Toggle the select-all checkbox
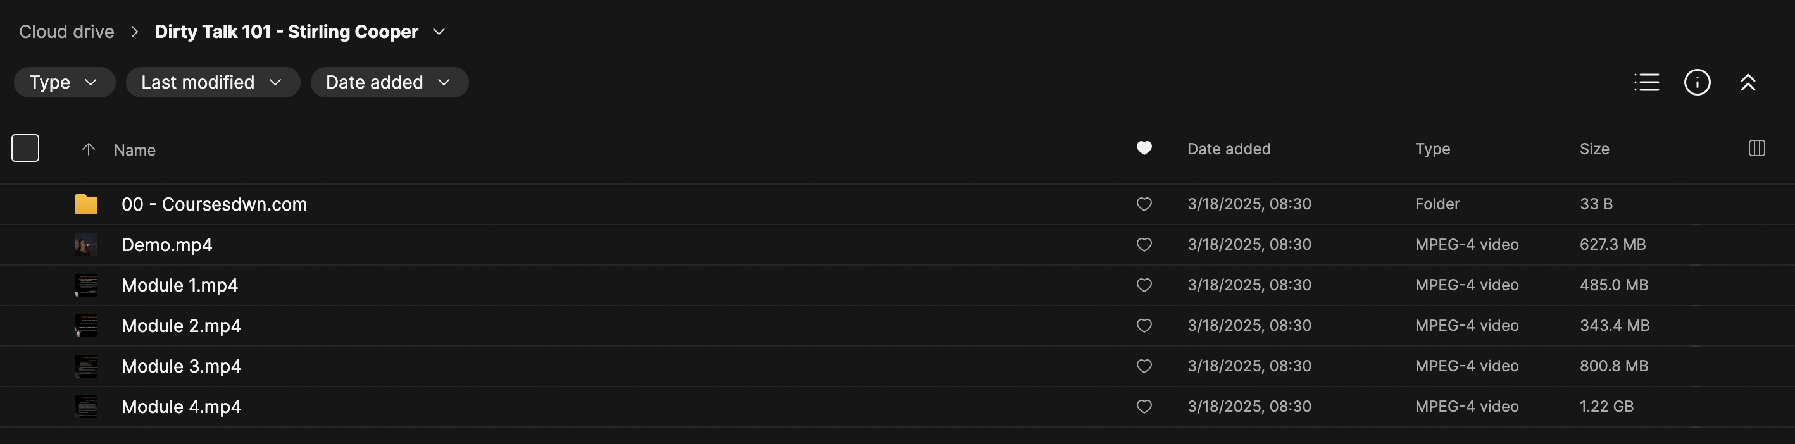1795x444 pixels. pos(25,148)
